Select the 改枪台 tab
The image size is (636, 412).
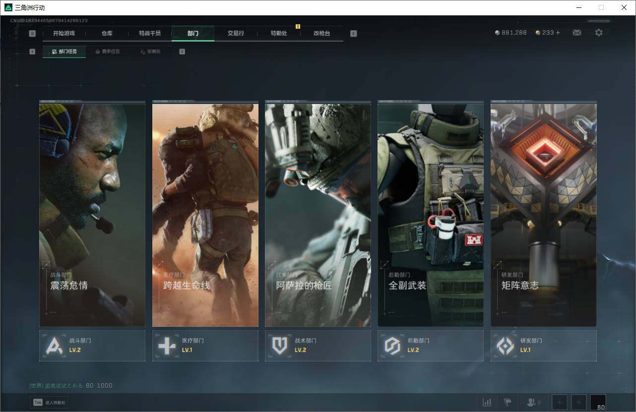[x=321, y=33]
